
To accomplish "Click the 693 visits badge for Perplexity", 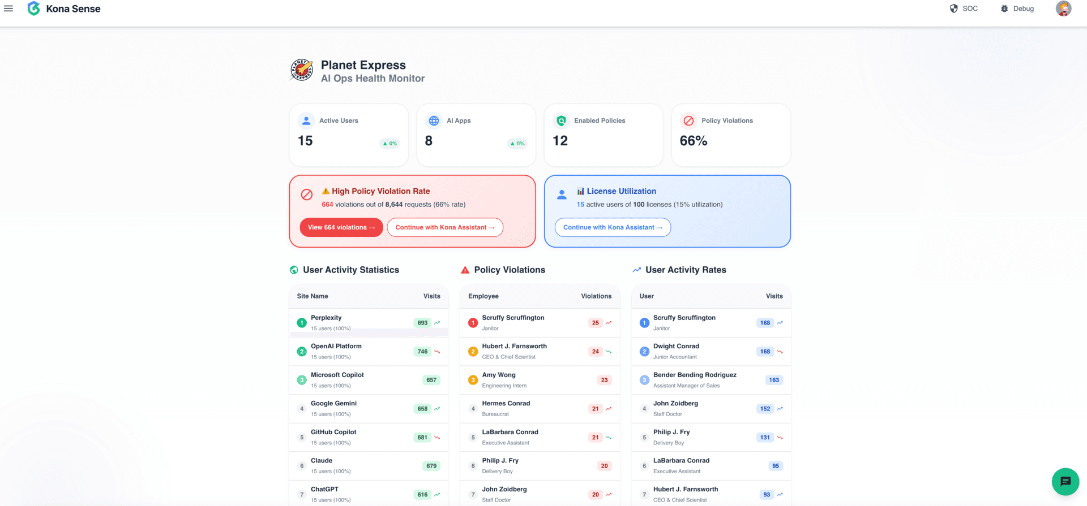I will click(x=422, y=323).
